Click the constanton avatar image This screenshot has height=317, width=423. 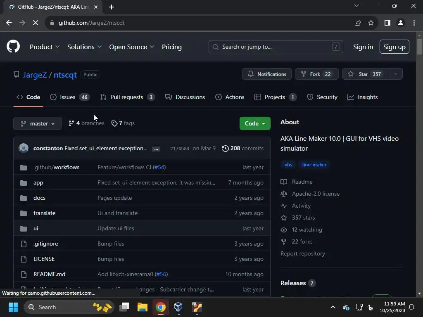click(24, 148)
